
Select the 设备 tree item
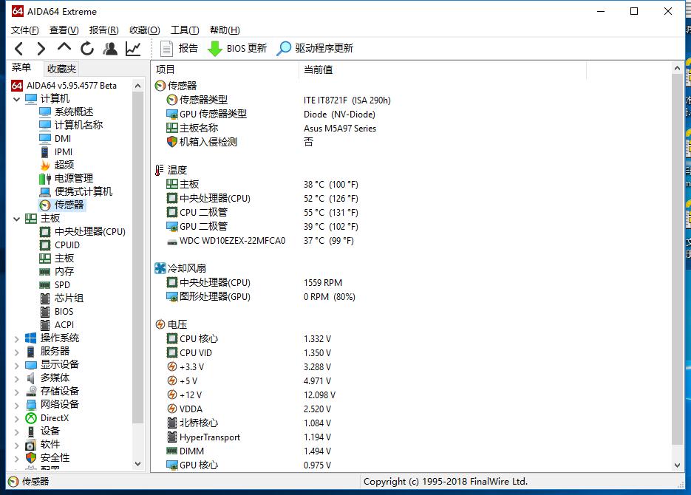[x=42, y=431]
